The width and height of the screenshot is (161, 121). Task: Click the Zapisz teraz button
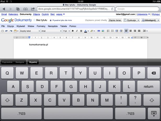[115, 20]
